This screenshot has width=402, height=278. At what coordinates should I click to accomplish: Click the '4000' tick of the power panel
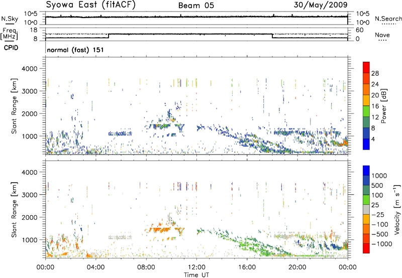(x=30, y=69)
